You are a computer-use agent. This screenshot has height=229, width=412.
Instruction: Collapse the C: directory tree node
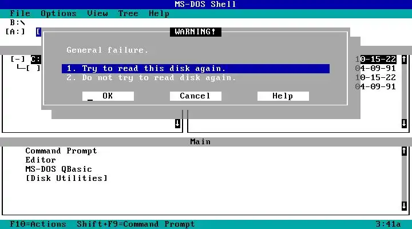click(x=18, y=59)
